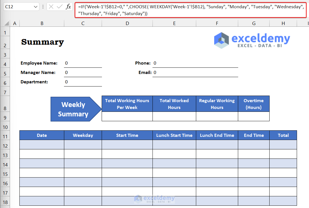
Task: Click the Lunch End Time header cell
Action: click(217, 135)
